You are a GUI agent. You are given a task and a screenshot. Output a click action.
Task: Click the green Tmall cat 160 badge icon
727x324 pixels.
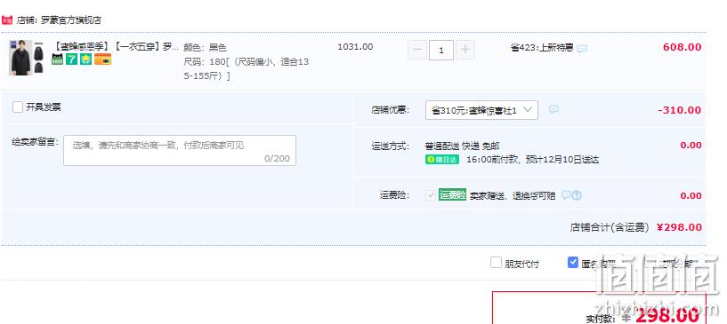point(58,59)
